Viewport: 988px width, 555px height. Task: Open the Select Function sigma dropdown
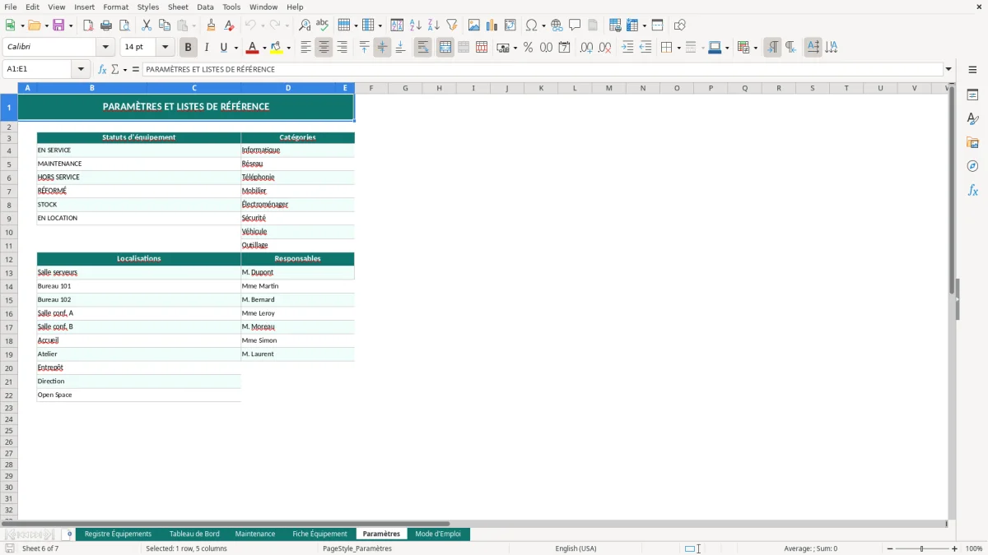tap(125, 70)
